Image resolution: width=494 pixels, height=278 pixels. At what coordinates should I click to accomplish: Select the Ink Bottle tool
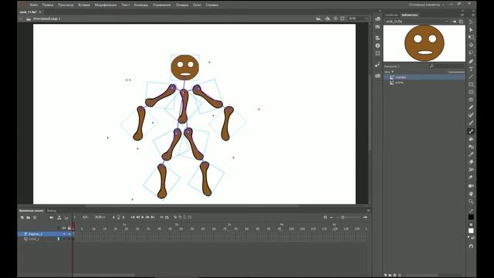[471, 147]
